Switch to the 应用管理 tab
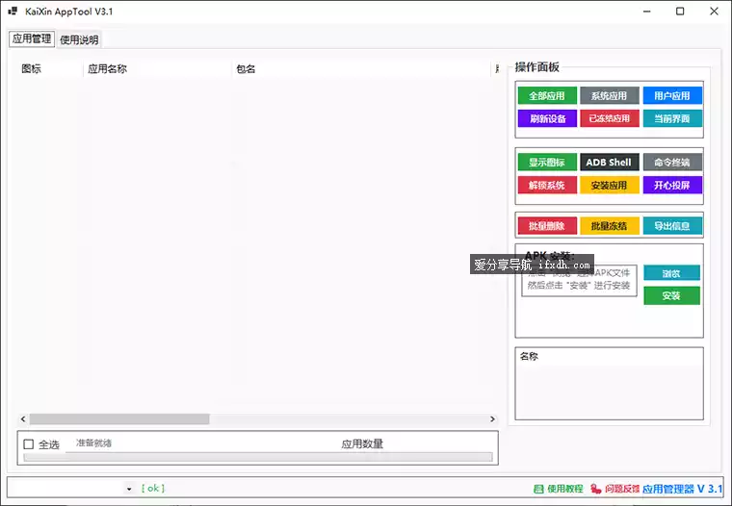732x506 pixels. click(x=32, y=38)
